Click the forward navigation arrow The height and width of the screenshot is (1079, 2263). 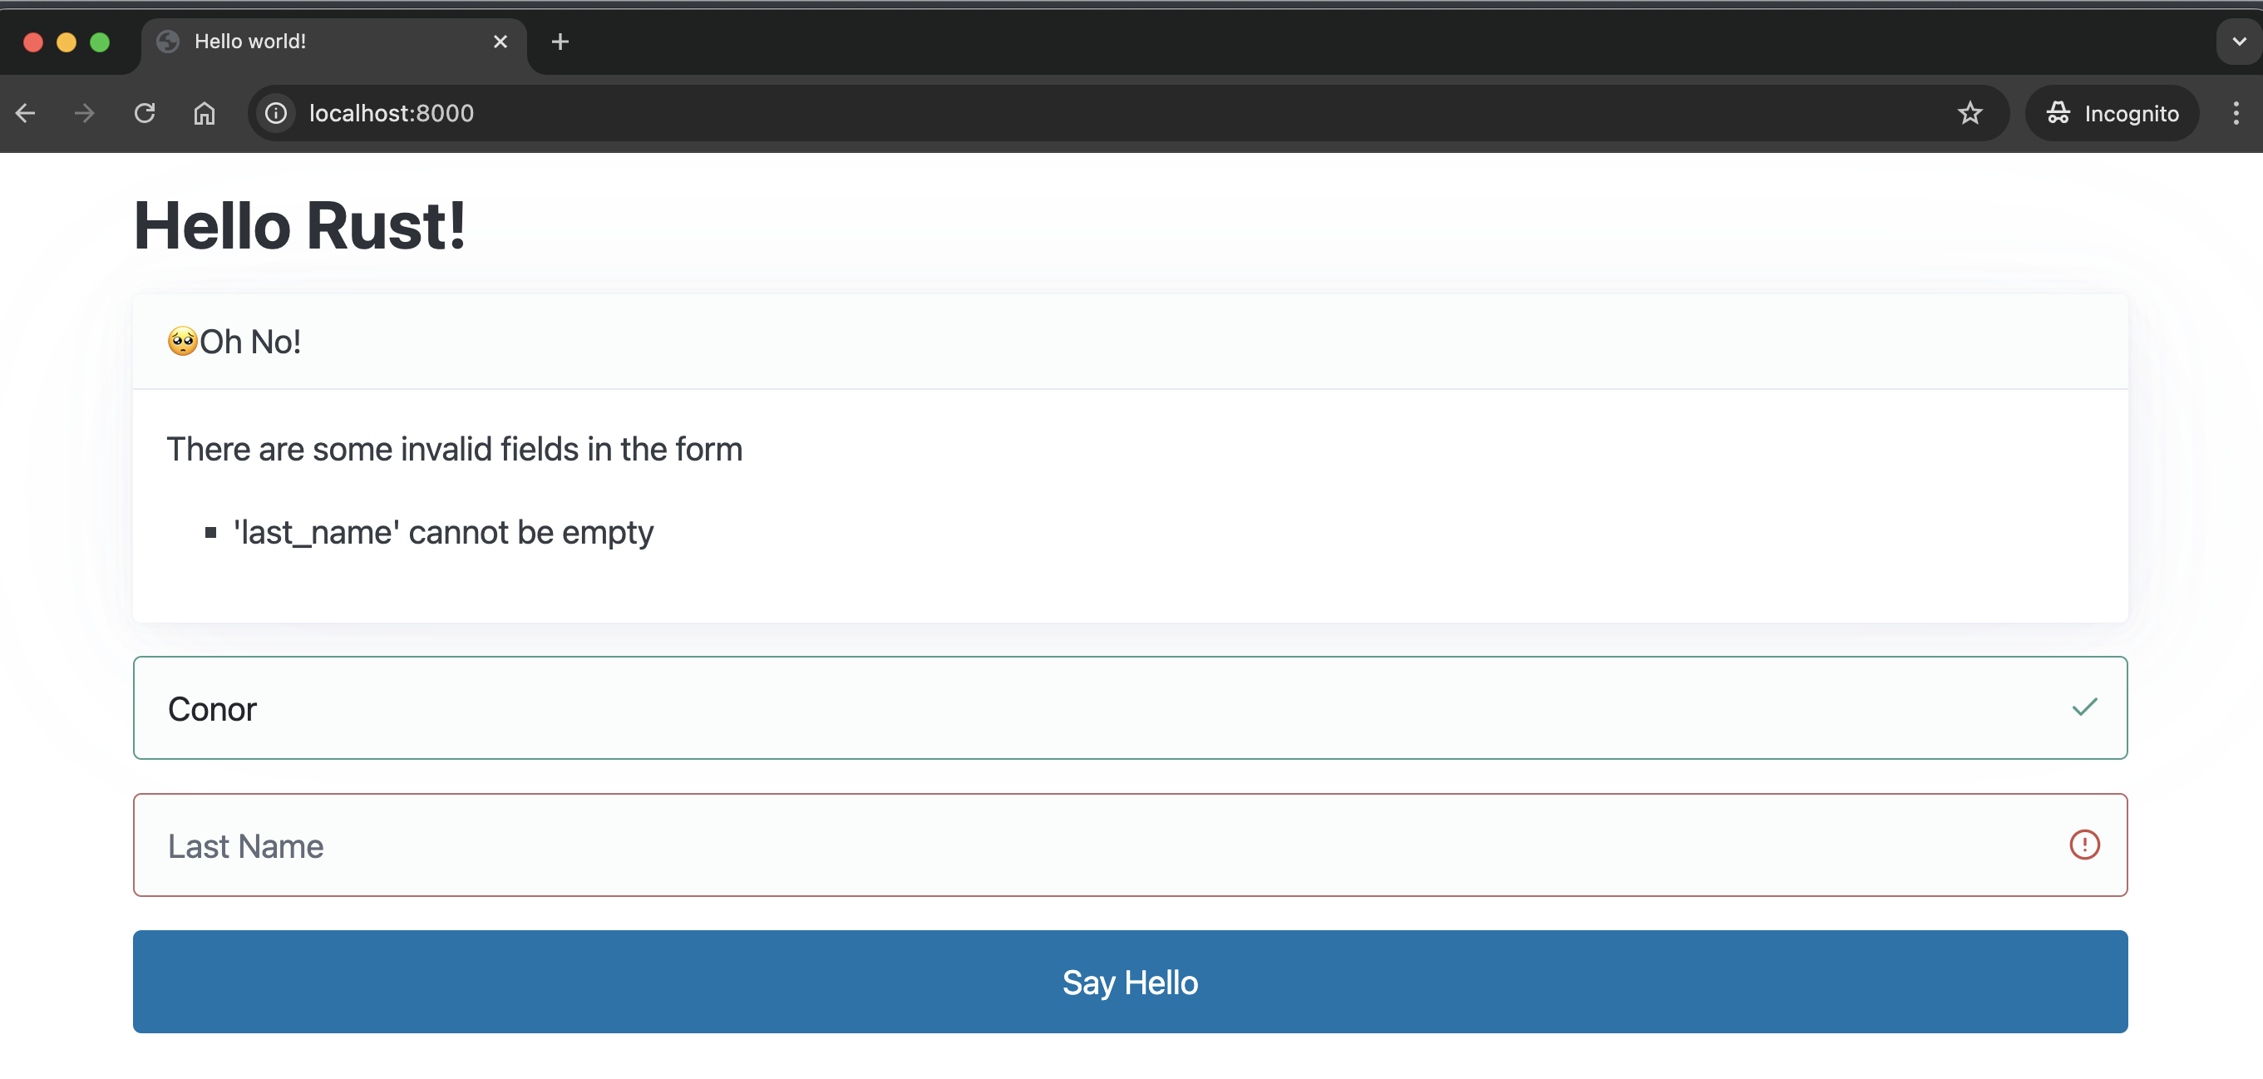(84, 113)
